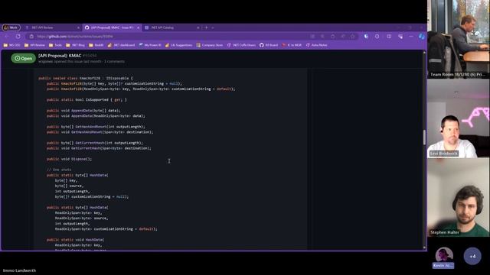View site info lock icon
This screenshot has width=490, height=275.
[x=31, y=37]
